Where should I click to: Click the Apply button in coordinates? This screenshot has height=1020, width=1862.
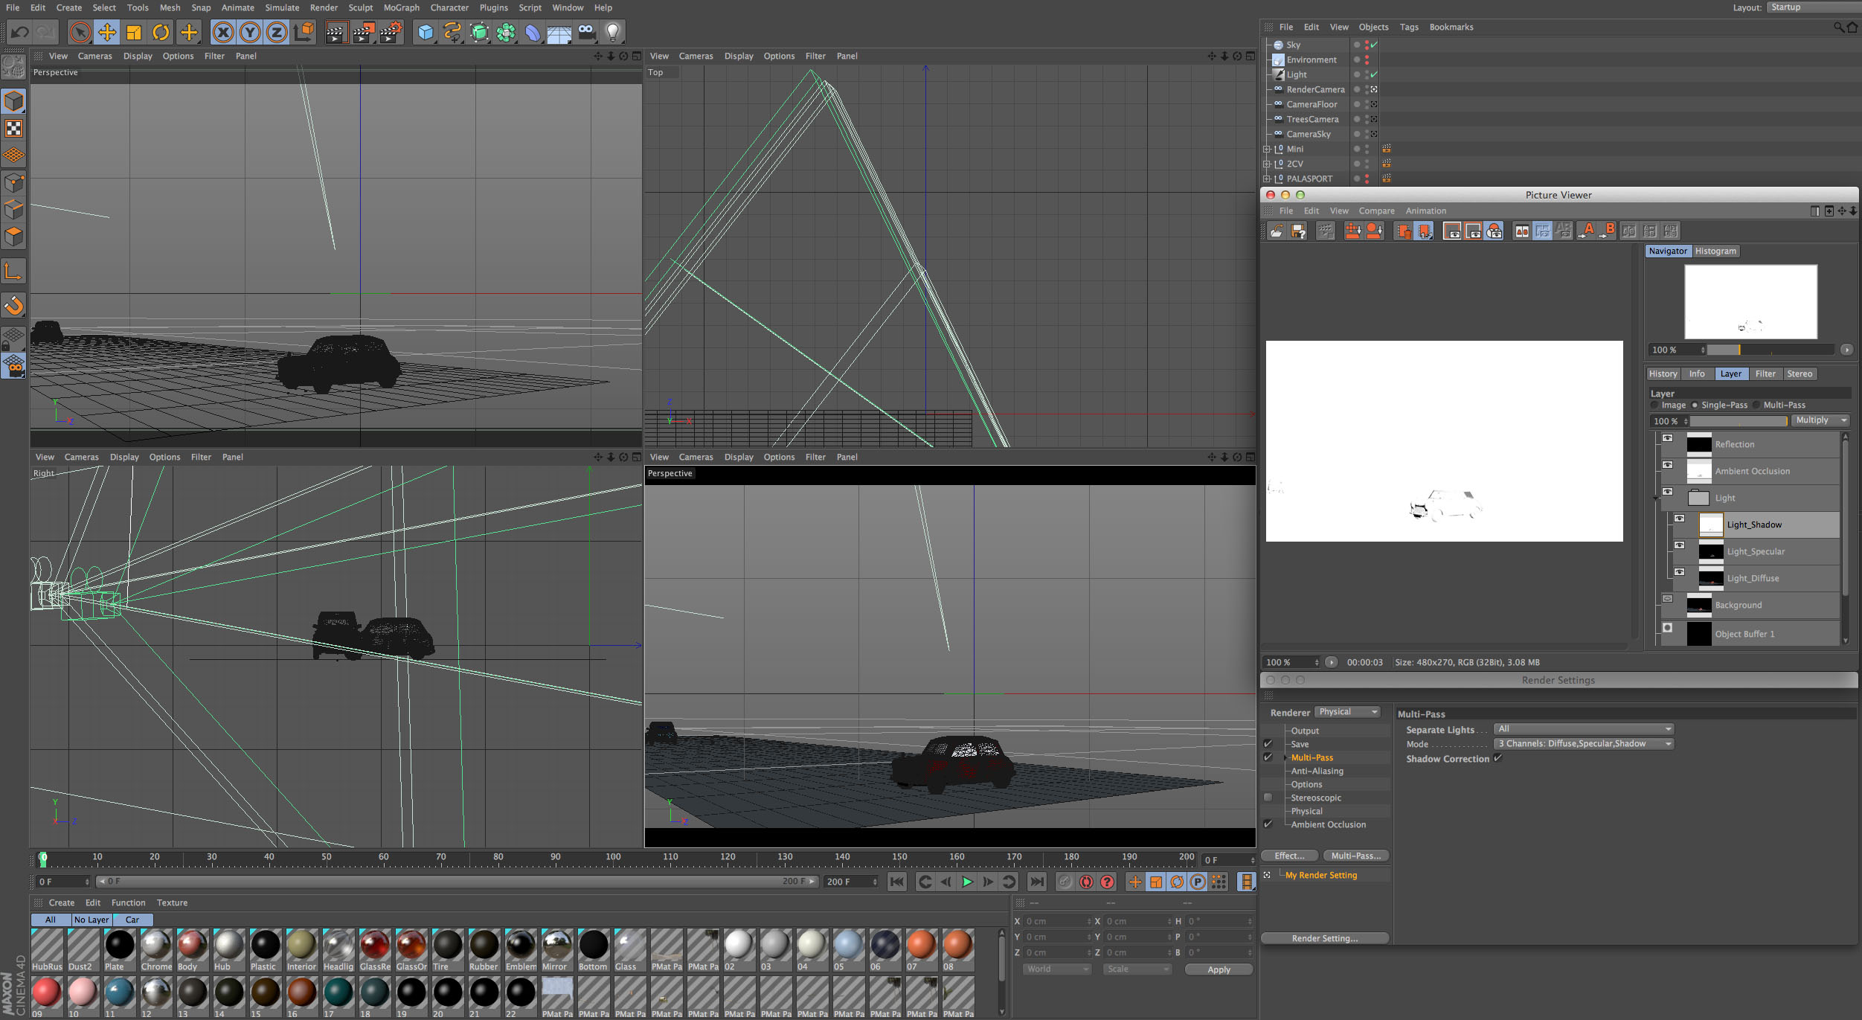(1219, 969)
